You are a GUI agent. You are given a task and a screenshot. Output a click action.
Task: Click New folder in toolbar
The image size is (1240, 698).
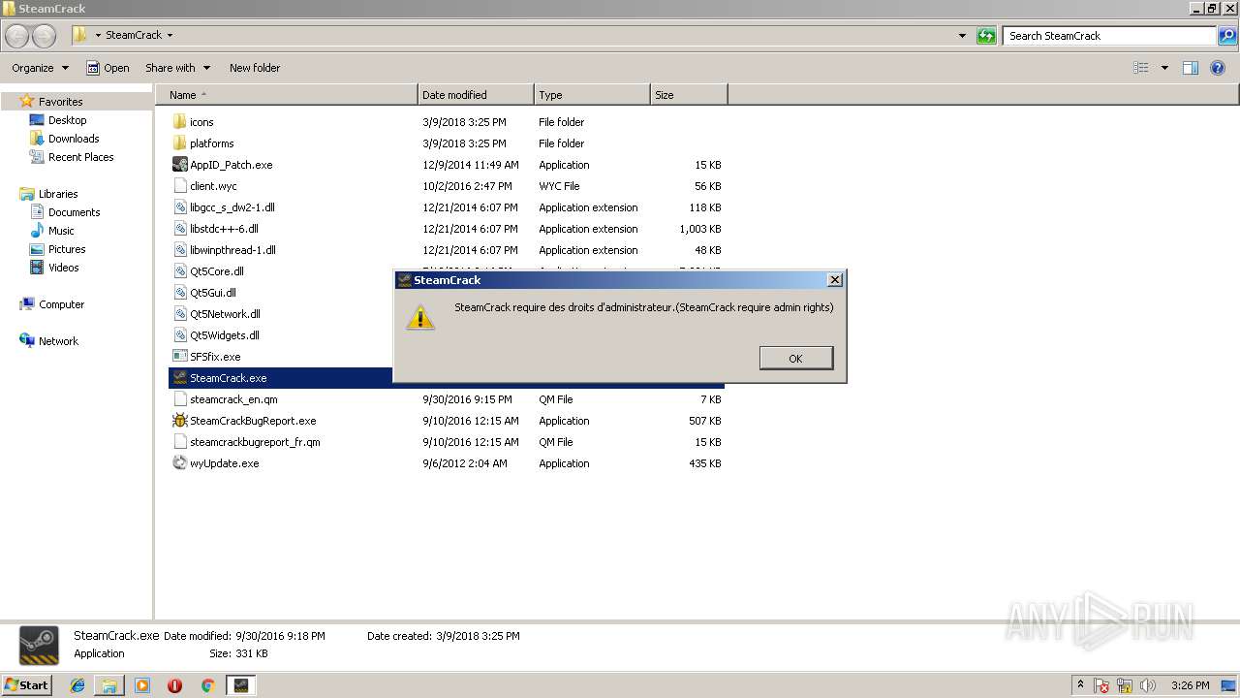[255, 68]
